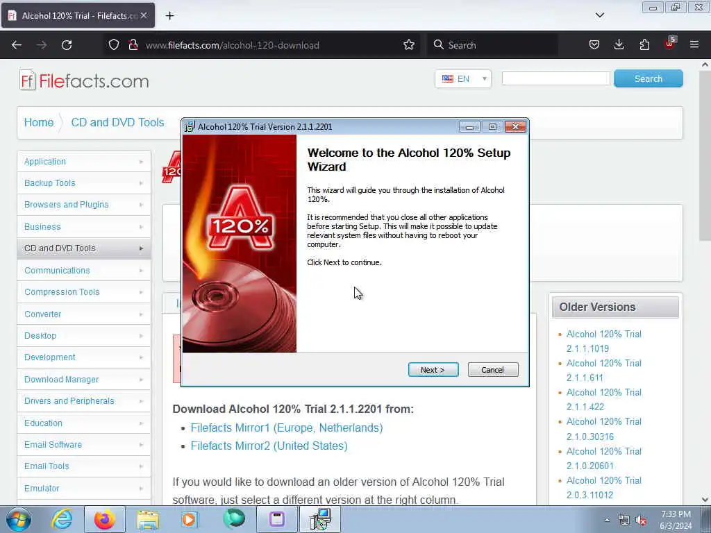711x533 pixels.
Task: Click the green globe taskbar icon
Action: point(233,519)
